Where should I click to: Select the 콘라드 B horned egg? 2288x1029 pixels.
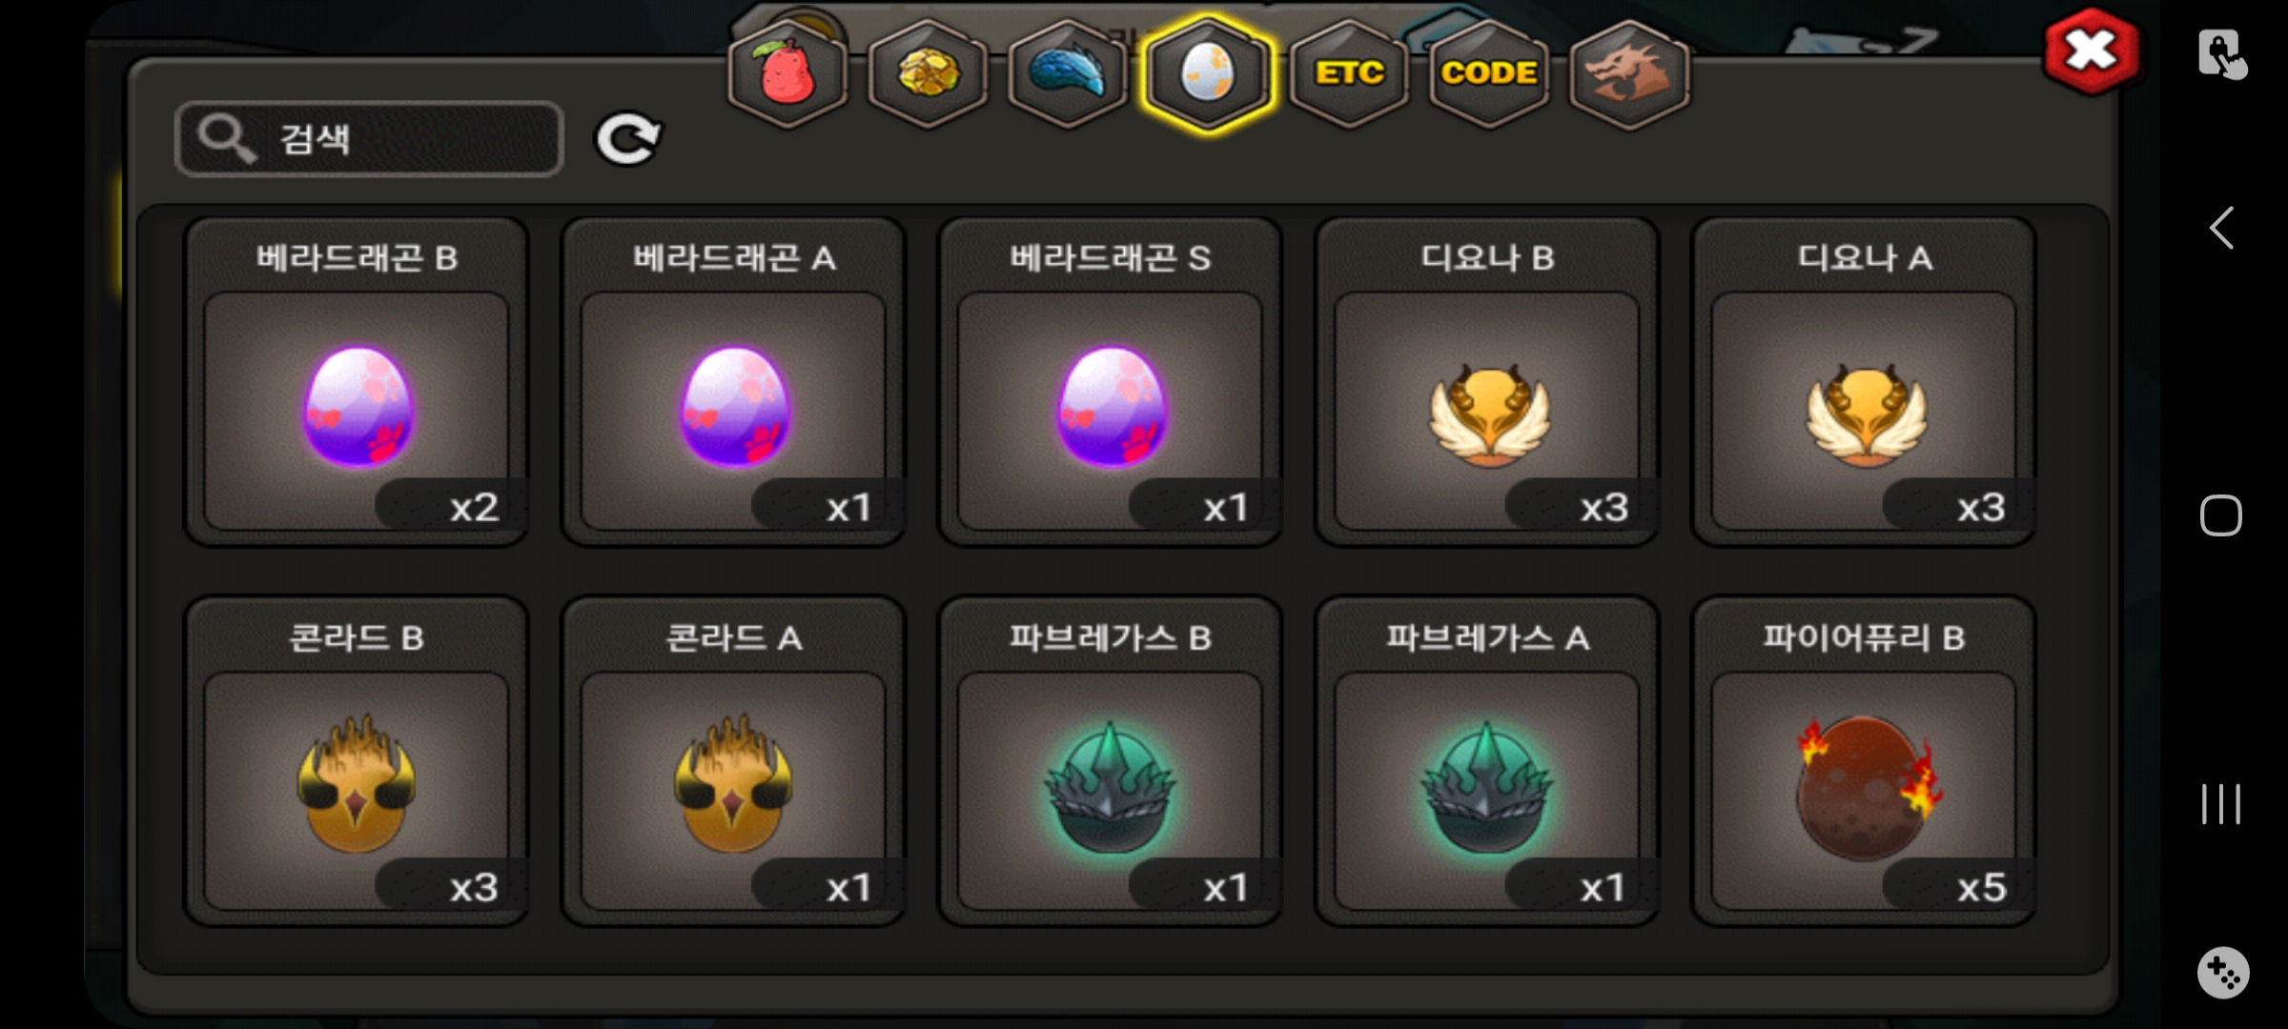coord(357,761)
